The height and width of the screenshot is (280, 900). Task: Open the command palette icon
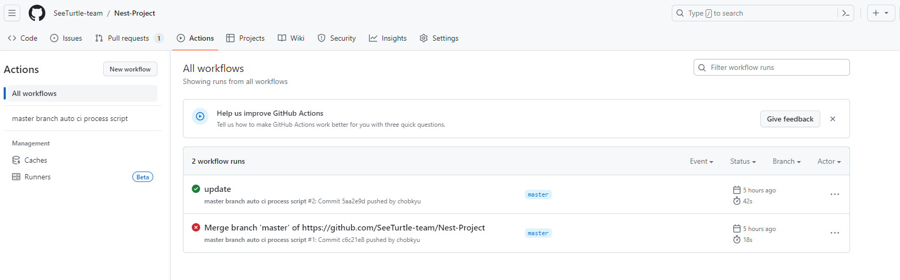click(846, 13)
